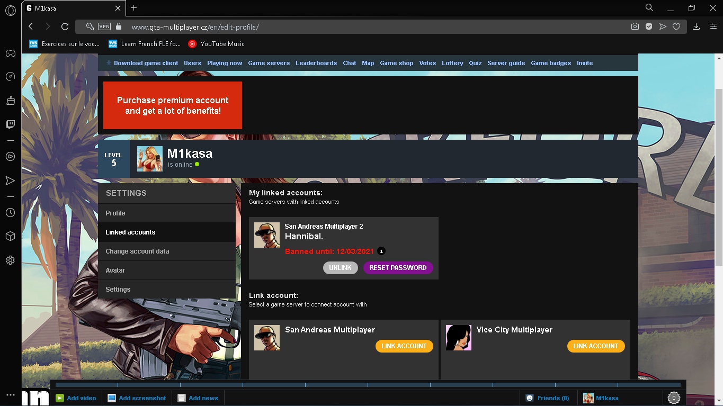This screenshot has width=723, height=406.
Task: Open Quiz page
Action: pyautogui.click(x=476, y=63)
